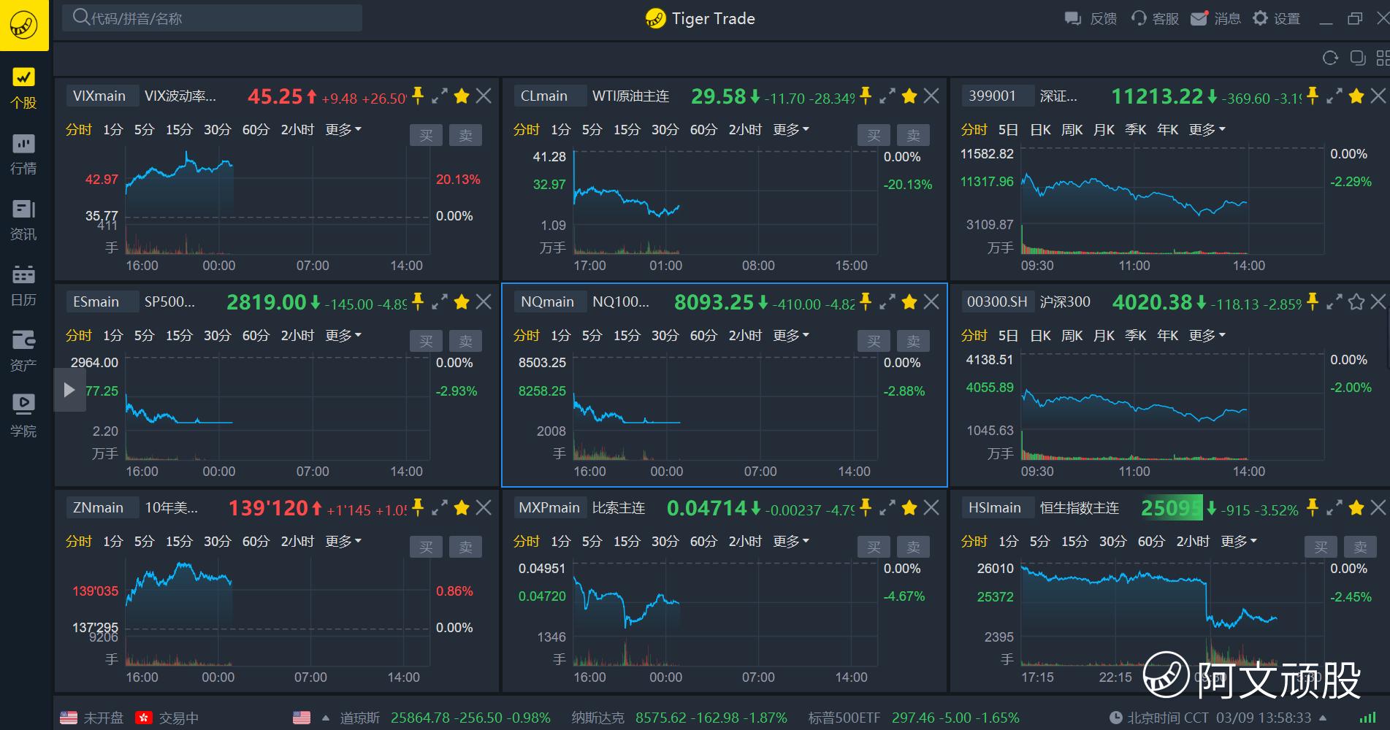The image size is (1390, 730).
Task: Expand the CLmain chart to full view
Action: tap(887, 96)
